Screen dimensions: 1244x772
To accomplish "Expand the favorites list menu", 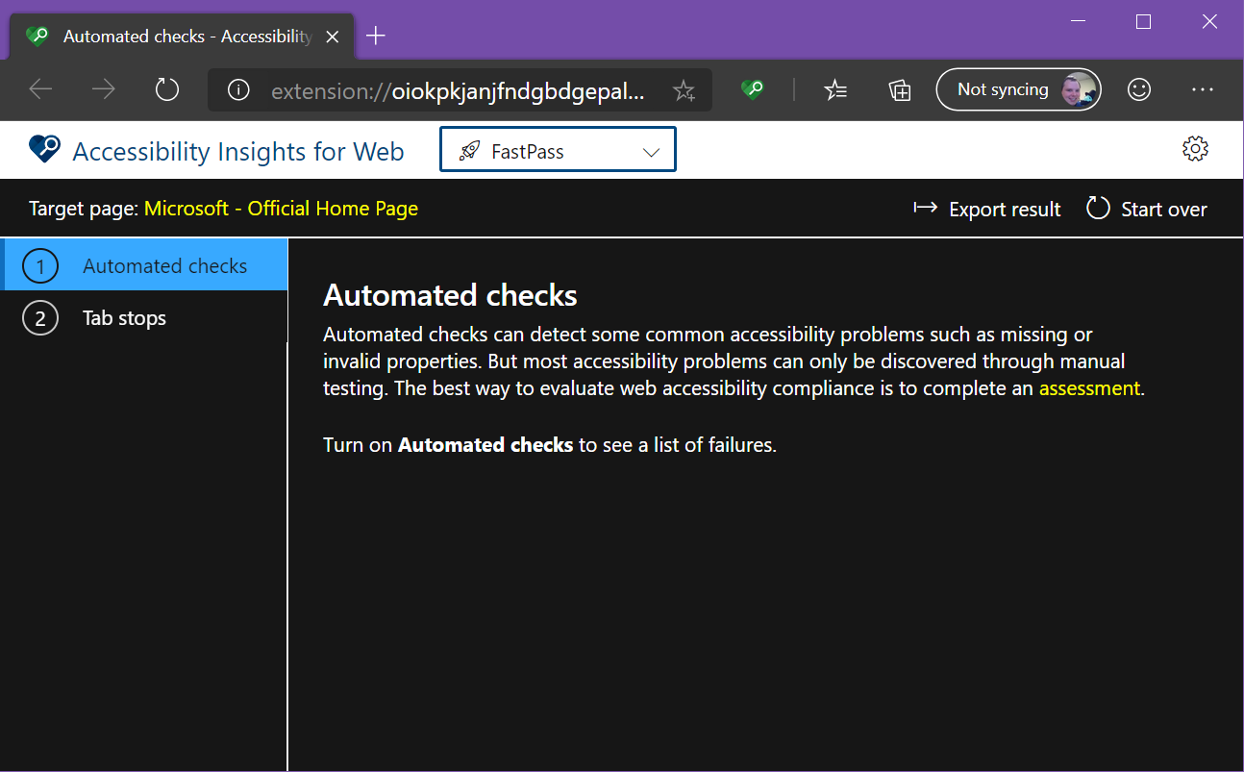I will pos(835,89).
